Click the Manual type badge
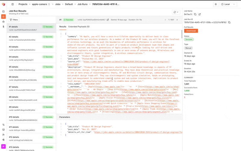Screen dimensions: 241x151 [x=188, y=48]
